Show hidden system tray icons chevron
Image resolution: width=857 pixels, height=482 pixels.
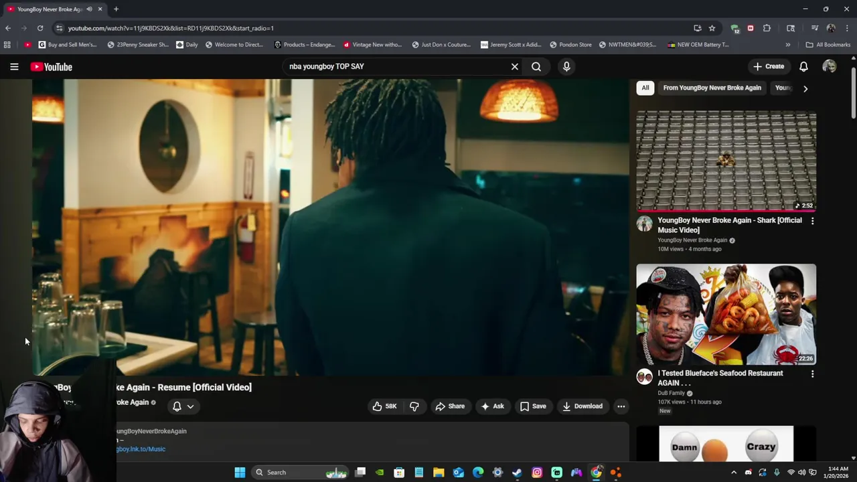[x=734, y=473]
